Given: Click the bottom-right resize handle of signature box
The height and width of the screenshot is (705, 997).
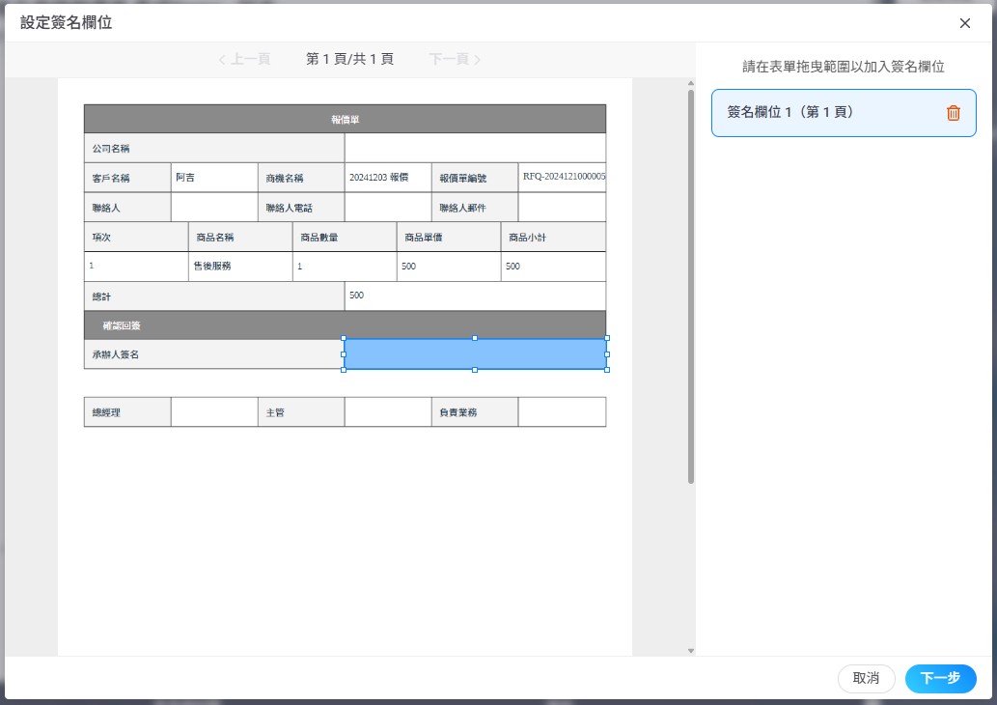Looking at the screenshot, I should (x=607, y=370).
